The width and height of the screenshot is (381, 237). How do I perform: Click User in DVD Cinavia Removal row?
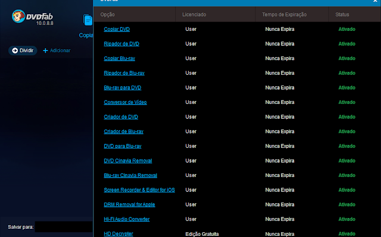(190, 160)
